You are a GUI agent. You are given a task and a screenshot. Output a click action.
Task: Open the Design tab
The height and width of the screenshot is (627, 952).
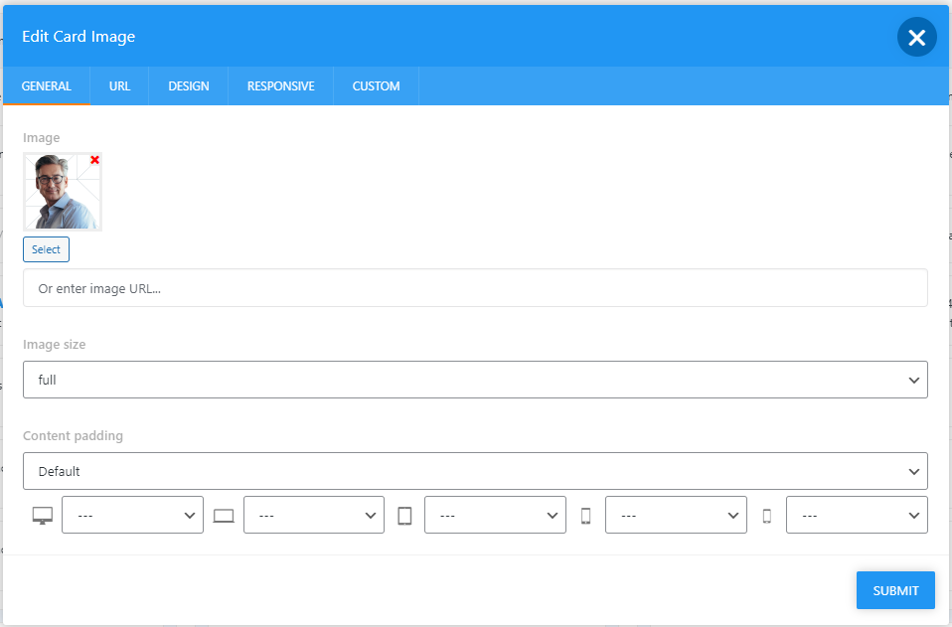pyautogui.click(x=189, y=86)
